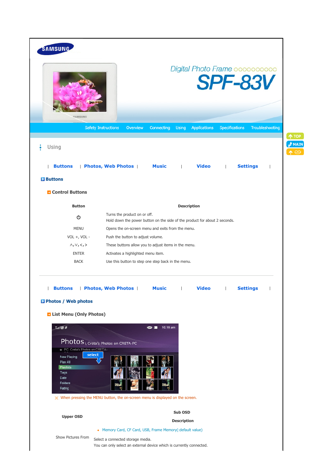Click the lower Video link
The image size is (334, 474).
click(x=203, y=288)
